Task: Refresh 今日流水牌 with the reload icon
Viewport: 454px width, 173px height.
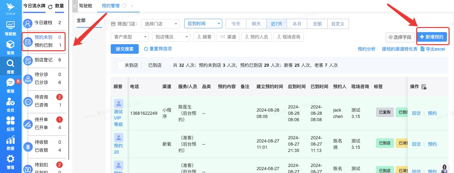Action: pos(50,7)
